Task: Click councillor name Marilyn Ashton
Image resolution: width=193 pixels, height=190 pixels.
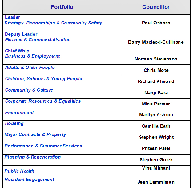Action: click(156, 115)
